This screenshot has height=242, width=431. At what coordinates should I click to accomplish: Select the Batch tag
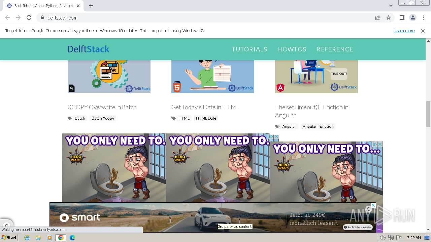[x=80, y=118]
